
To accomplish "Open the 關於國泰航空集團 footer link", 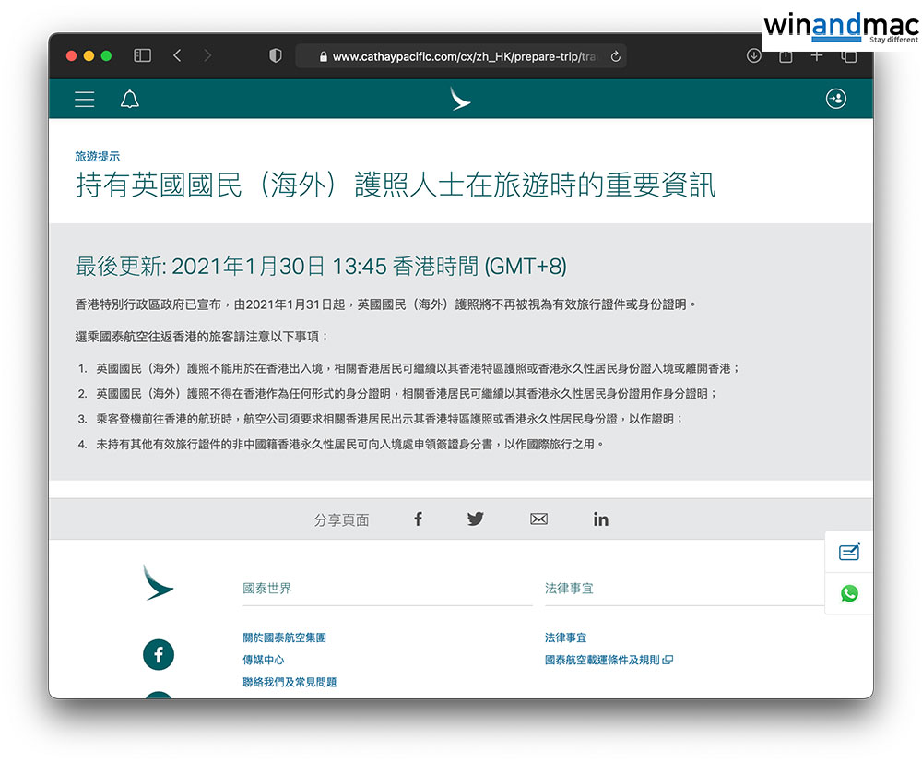I will (x=284, y=638).
